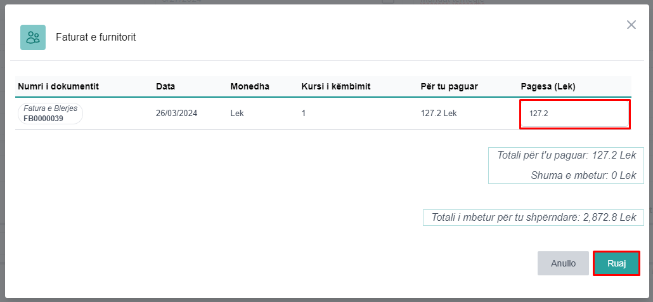Image resolution: width=653 pixels, height=302 pixels.
Task: Click the Totali për t'u paguar summary
Action: coord(566,156)
